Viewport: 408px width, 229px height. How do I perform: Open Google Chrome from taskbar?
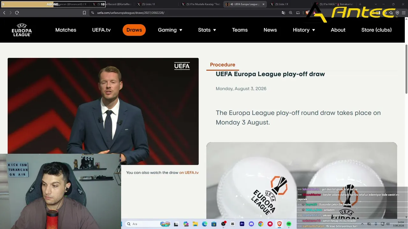coord(261,224)
